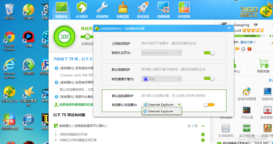Screen dimensions: 273x144
Task: Open 优化加速 tab
Action: point(143,10)
